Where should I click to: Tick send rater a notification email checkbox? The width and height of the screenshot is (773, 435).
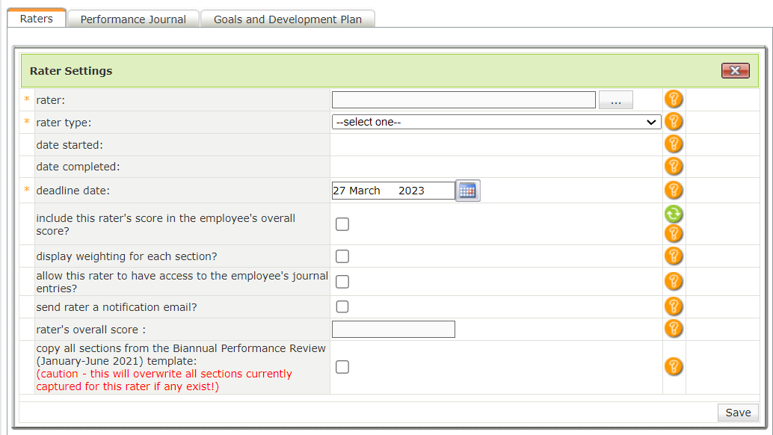coord(342,306)
